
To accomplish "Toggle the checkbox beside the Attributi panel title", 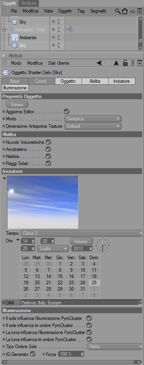I will coord(4,56).
